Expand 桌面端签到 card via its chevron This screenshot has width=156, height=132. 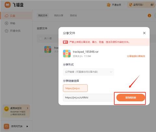click(x=28, y=108)
